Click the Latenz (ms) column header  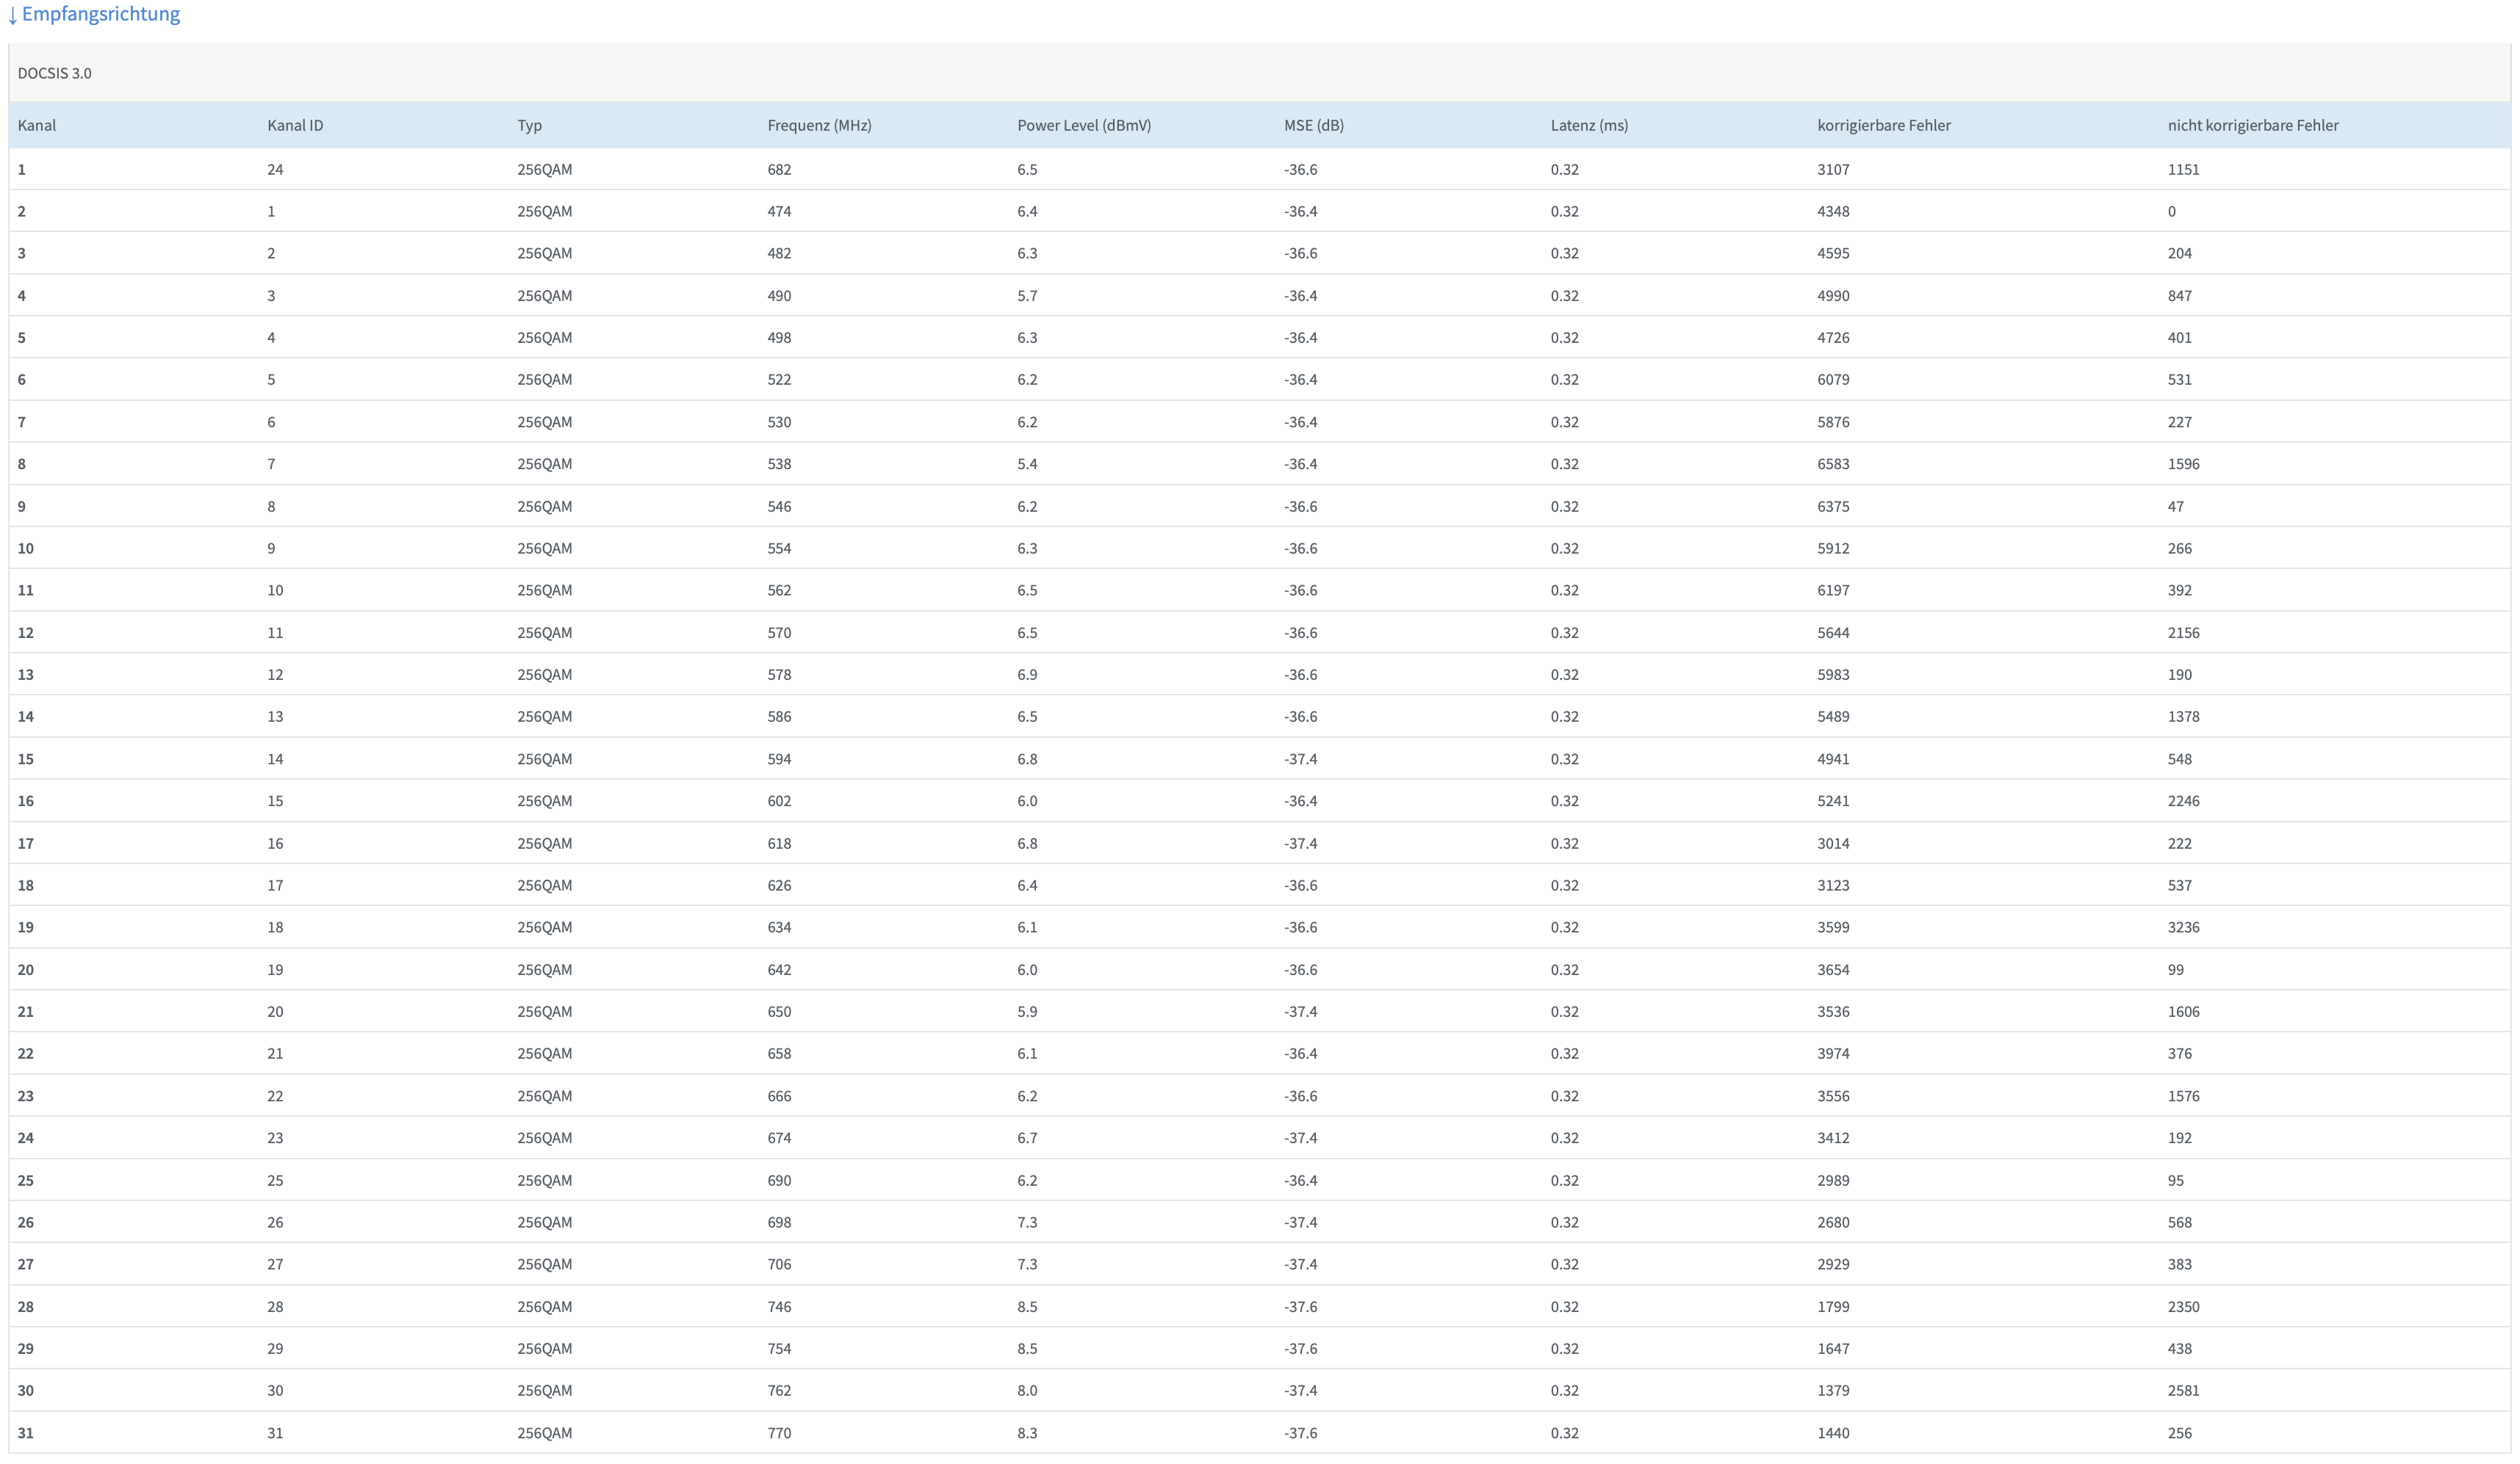[1589, 125]
